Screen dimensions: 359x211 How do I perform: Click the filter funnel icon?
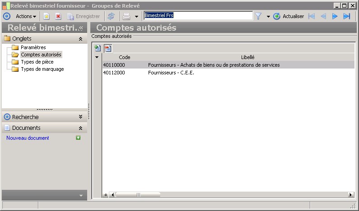pyautogui.click(x=258, y=16)
